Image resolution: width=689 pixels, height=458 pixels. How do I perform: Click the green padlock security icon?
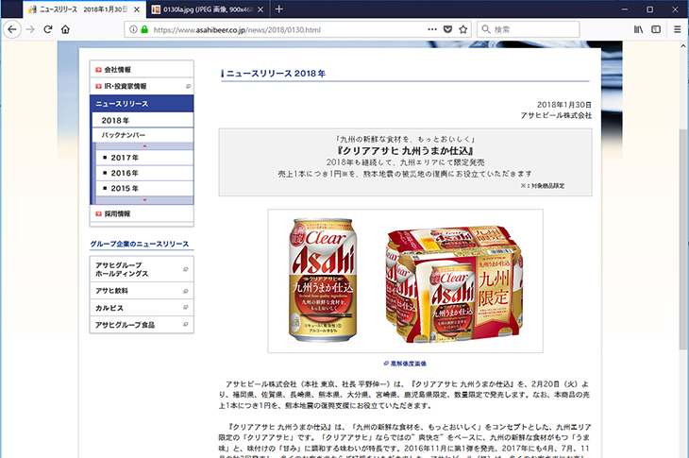click(143, 29)
